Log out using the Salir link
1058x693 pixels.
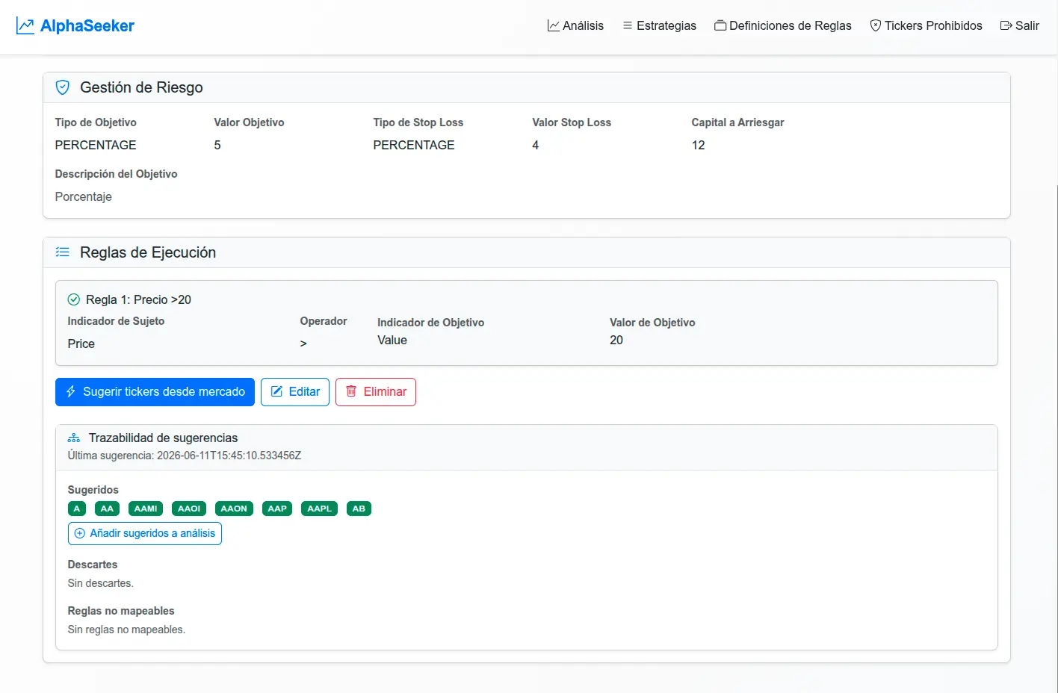1019,25
